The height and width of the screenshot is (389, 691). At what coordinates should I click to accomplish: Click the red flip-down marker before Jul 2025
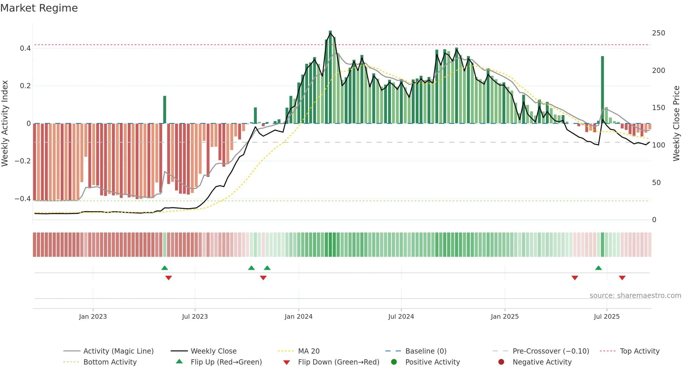[x=575, y=278]
